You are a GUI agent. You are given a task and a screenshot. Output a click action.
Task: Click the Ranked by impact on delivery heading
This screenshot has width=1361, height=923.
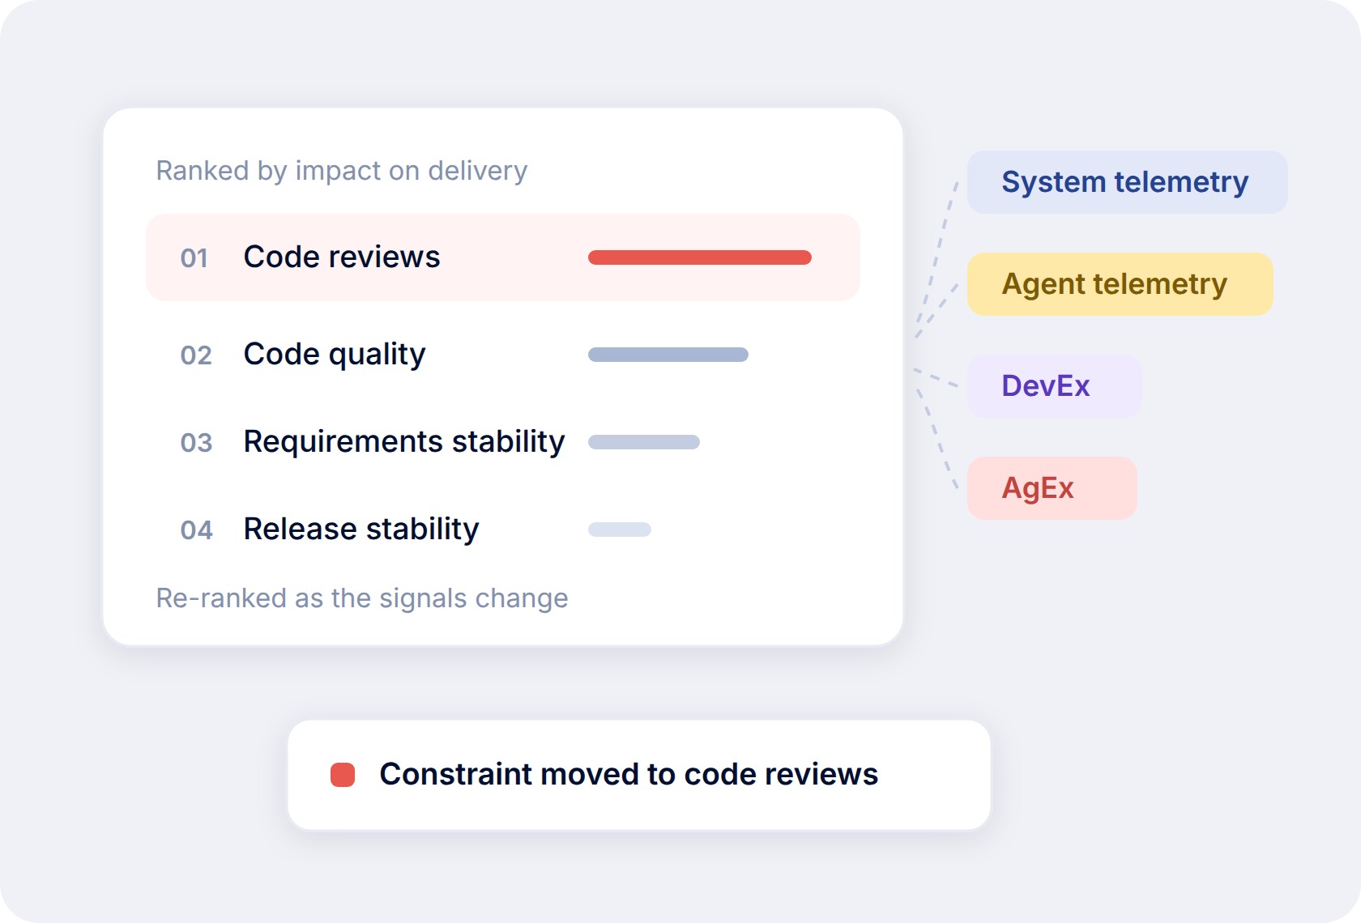click(342, 171)
